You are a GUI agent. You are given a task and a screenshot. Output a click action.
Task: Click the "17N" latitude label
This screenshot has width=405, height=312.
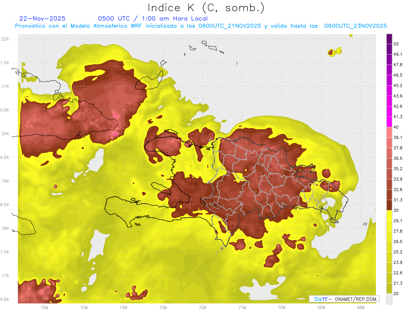tap(5, 276)
